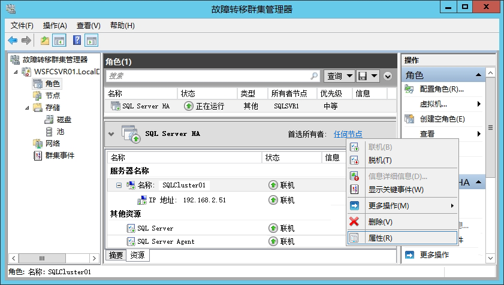Click the IP 地址 resource icon
The height and width of the screenshot is (285, 504).
point(142,200)
